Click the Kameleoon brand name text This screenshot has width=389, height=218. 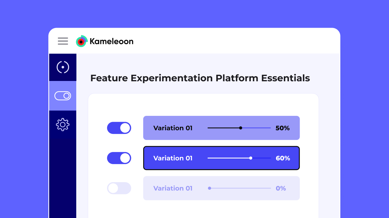point(111,41)
